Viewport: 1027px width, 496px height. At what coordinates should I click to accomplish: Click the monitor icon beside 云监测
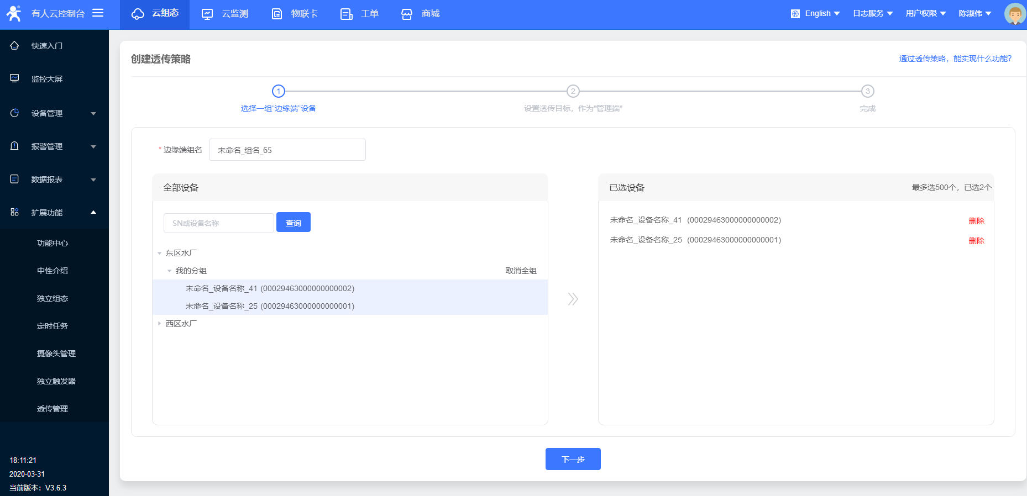pos(207,14)
